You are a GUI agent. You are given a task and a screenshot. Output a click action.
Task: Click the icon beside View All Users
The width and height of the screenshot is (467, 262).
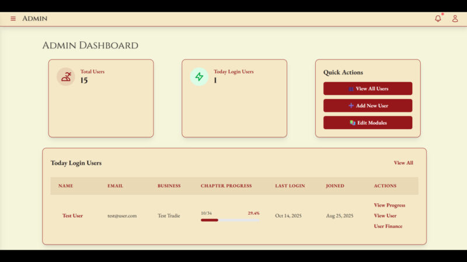tap(351, 89)
